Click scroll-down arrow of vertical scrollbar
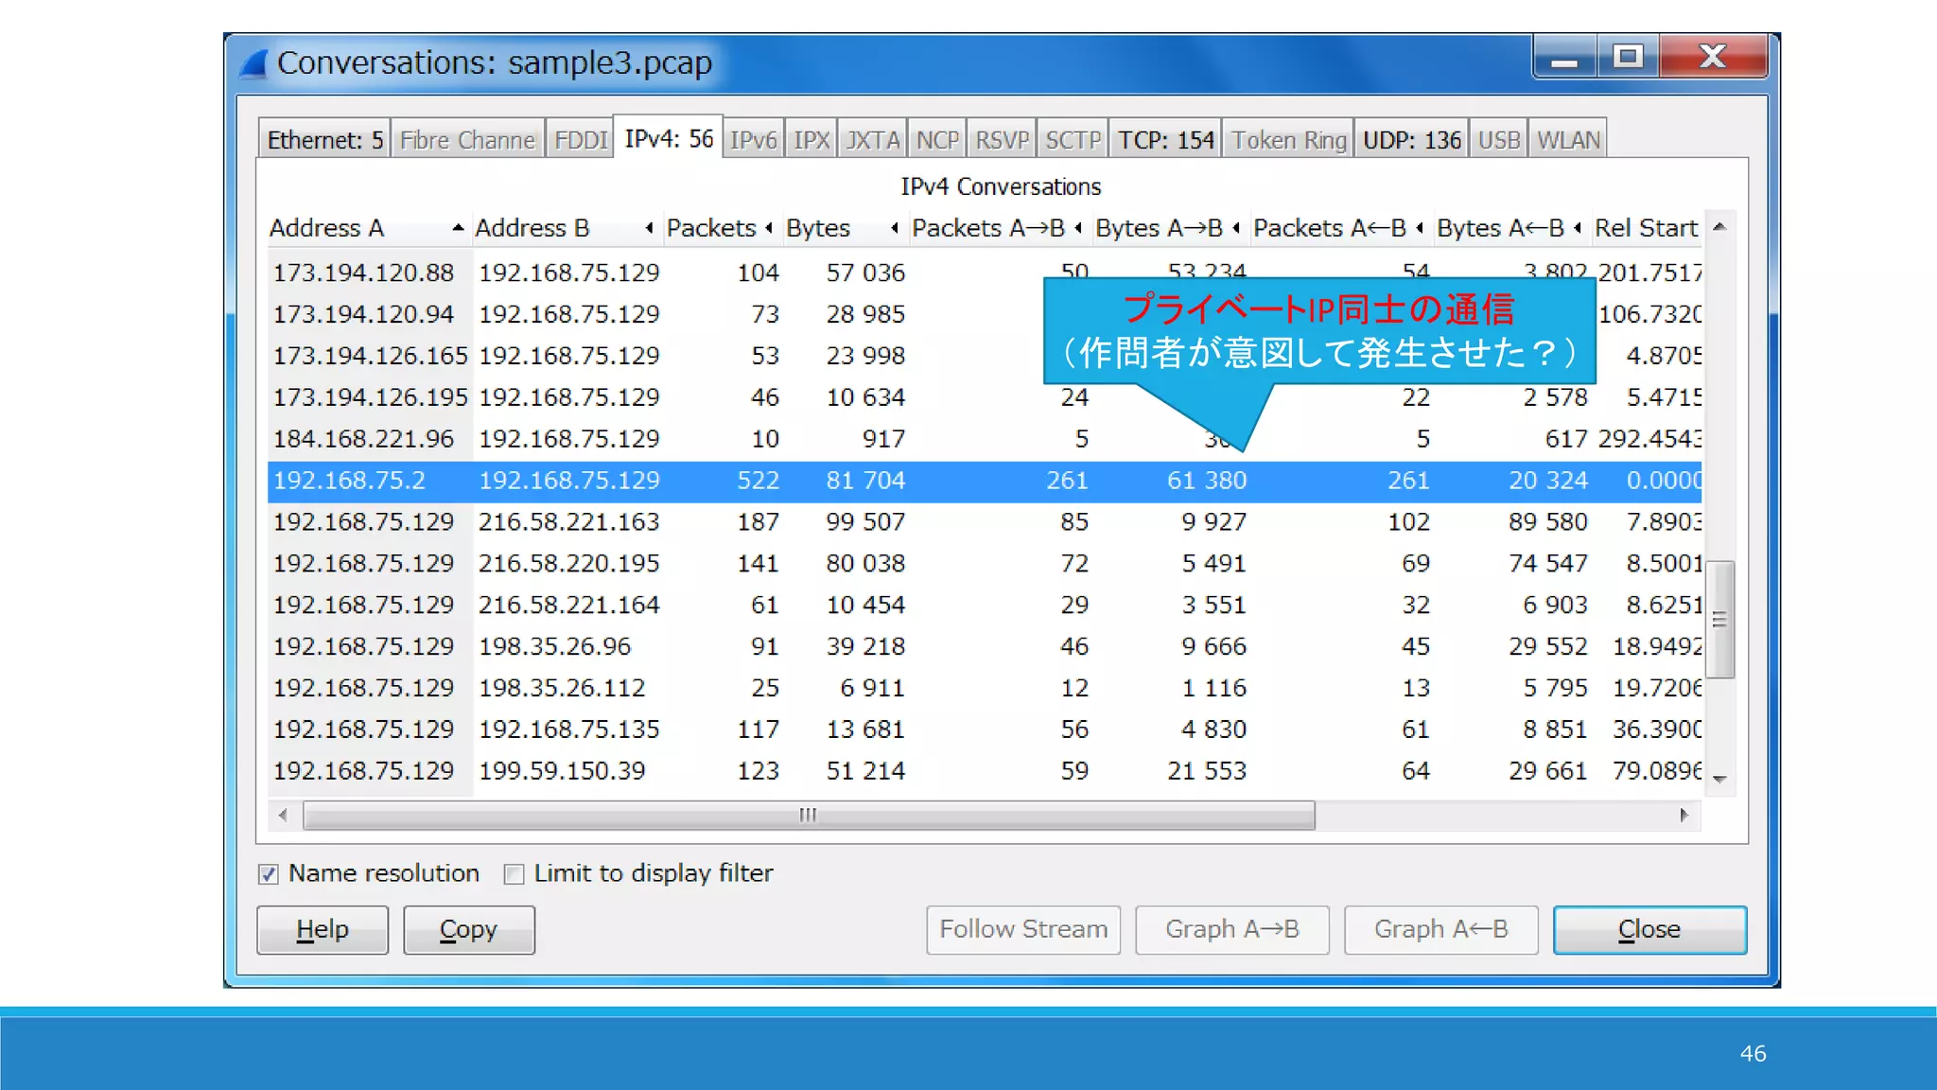This screenshot has height=1090, width=1937. tap(1720, 779)
